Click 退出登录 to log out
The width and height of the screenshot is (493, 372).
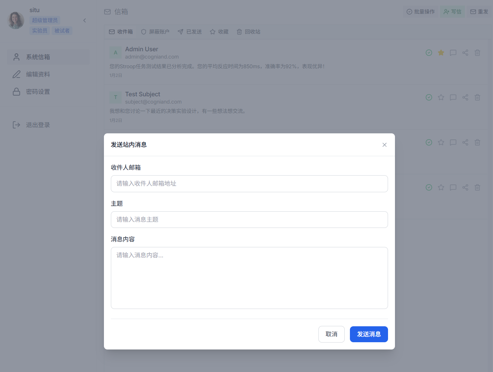[x=49, y=125]
